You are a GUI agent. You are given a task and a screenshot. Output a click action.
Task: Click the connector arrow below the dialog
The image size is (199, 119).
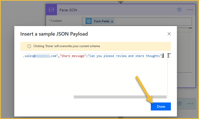click(120, 117)
